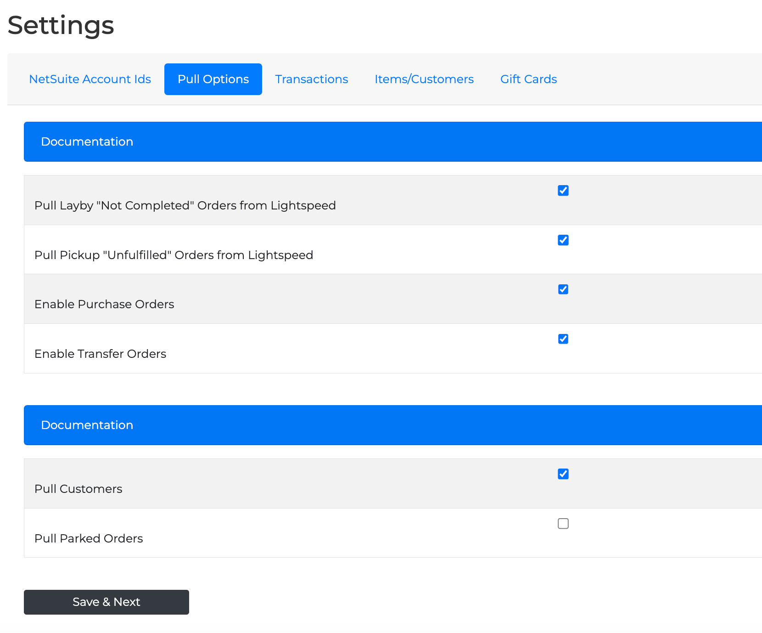Uncheck the Enable Transfer Orders checkbox
The image size is (762, 633).
(563, 339)
